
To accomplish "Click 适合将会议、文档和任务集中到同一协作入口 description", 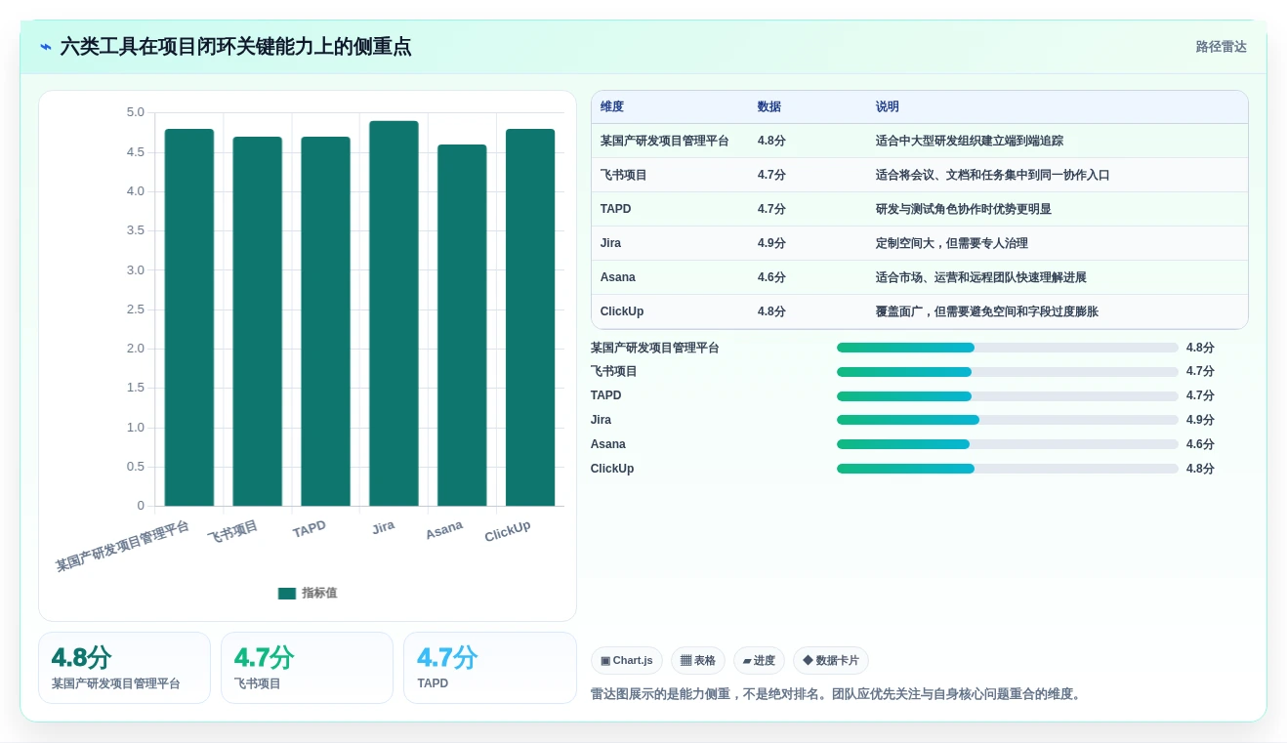I will point(993,175).
